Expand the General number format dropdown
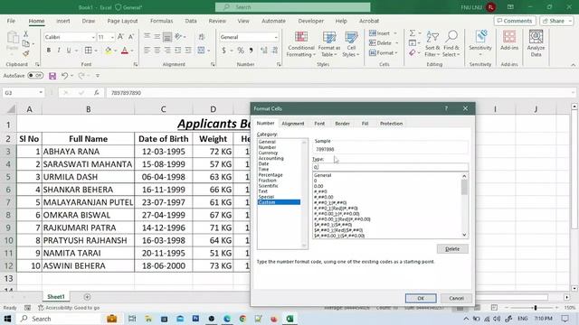The height and width of the screenshot is (325, 579). pos(275,37)
